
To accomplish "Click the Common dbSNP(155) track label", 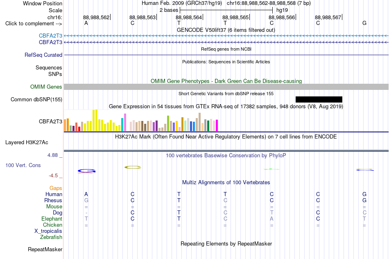I will coord(36,100).
